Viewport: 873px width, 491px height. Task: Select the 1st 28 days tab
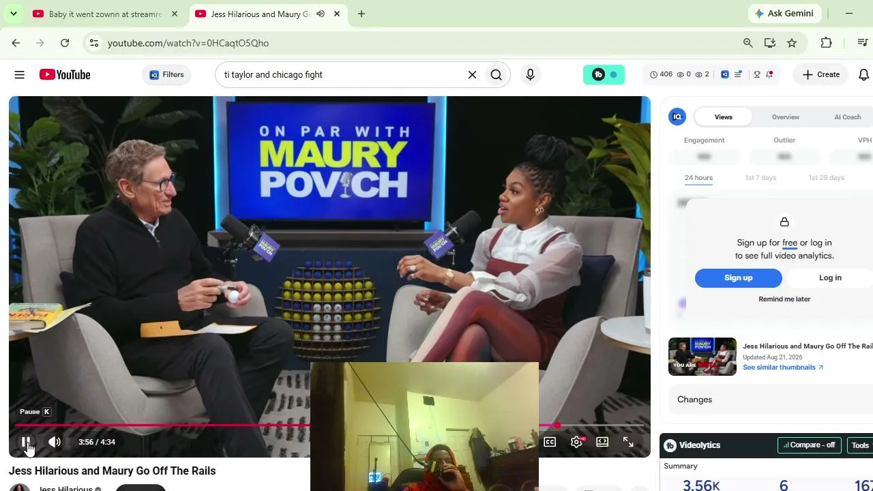(826, 177)
